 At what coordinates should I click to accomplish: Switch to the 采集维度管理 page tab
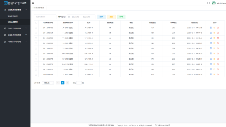pyautogui.click(x=39, y=8)
